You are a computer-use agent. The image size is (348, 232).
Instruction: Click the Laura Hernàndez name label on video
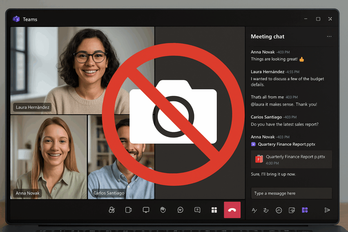(32, 107)
